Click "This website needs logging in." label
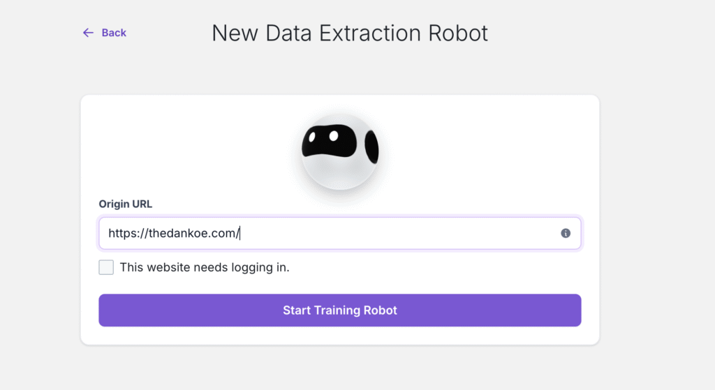The width and height of the screenshot is (715, 390). coord(205,267)
